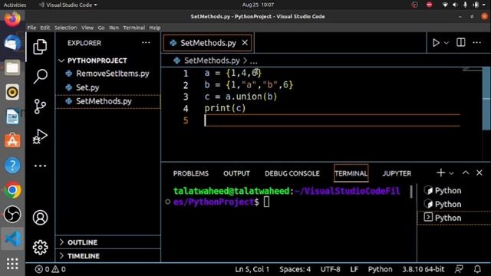491x276 pixels.
Task: Show Applications grid in the dock
Action: [x=12, y=264]
